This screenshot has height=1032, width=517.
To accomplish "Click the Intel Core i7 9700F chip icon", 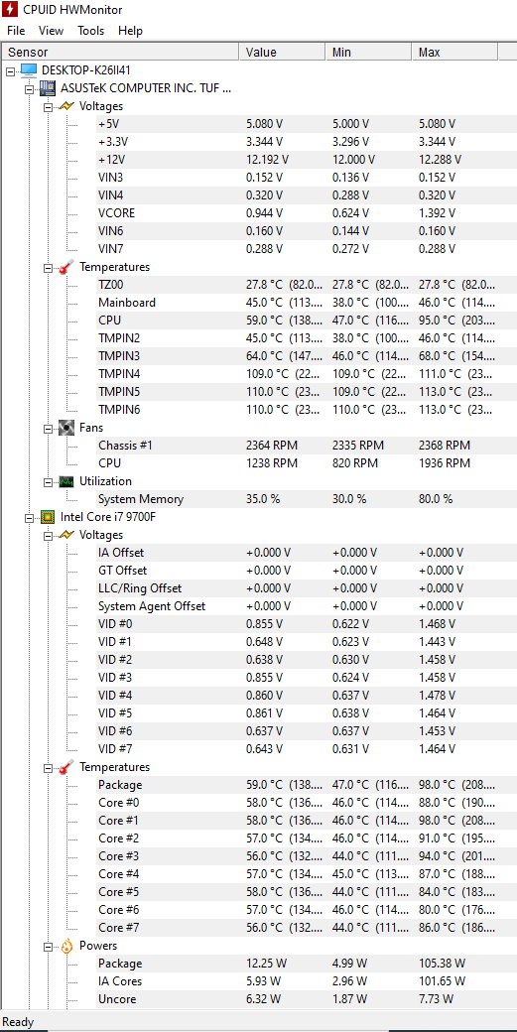I will coord(48,517).
